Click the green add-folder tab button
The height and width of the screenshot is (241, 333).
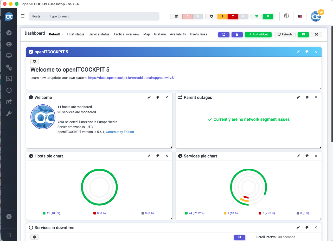click(x=303, y=34)
